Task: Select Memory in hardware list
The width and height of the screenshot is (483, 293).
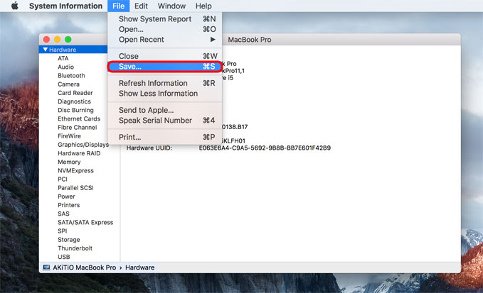Action: (x=69, y=162)
